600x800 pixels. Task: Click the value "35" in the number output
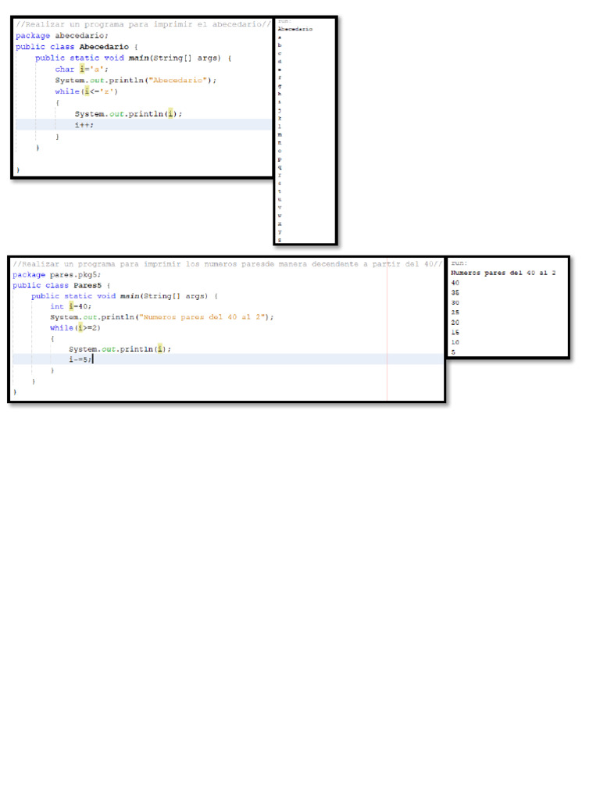coord(455,293)
